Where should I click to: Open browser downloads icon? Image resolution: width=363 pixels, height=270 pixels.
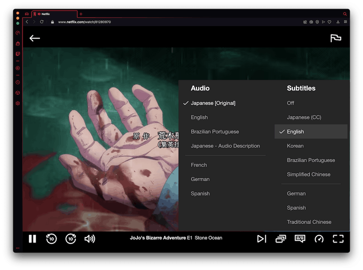[x=338, y=22]
